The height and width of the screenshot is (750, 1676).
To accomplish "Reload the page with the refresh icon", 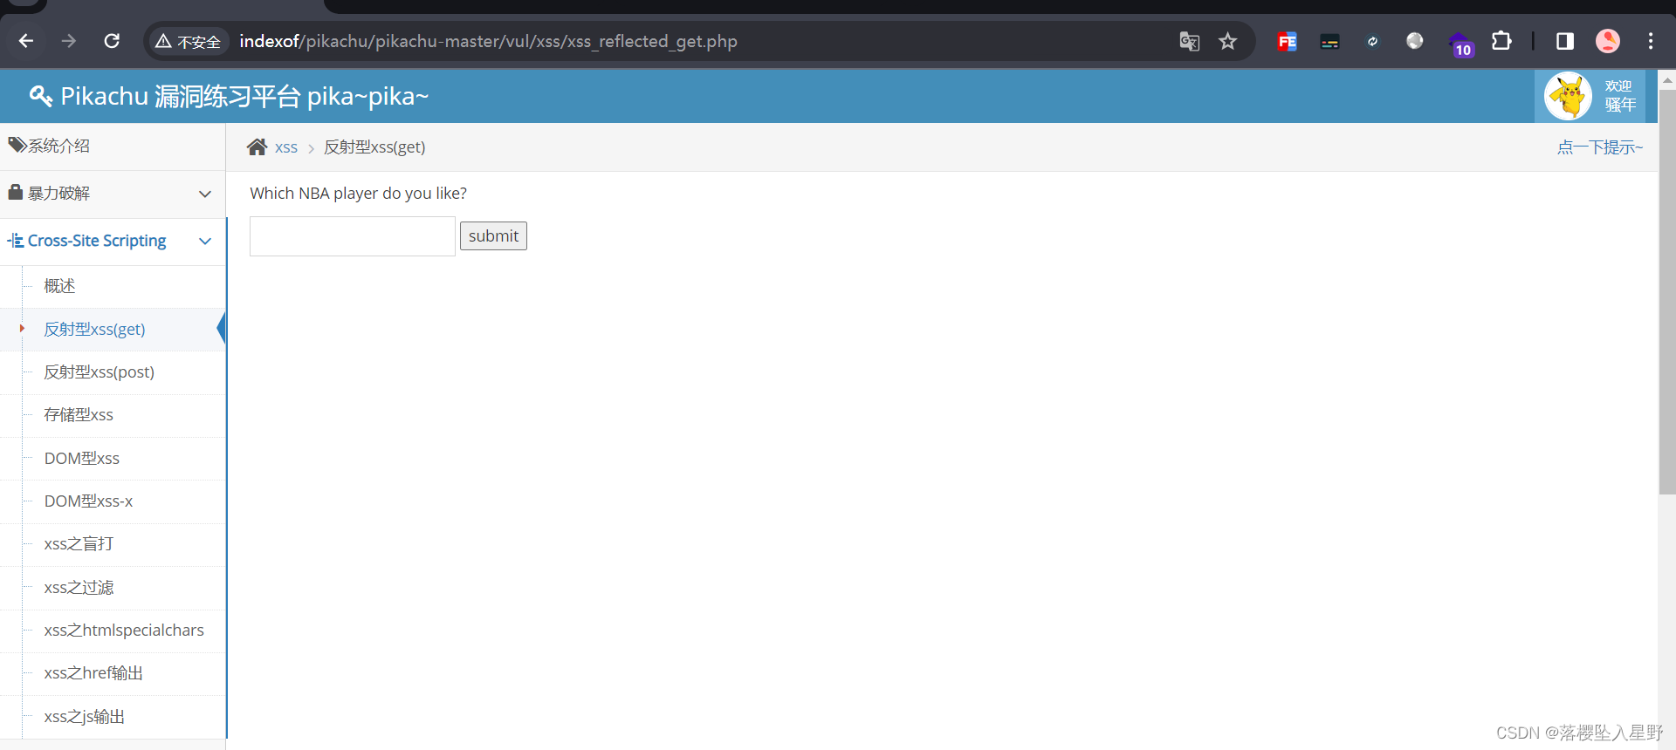I will coord(112,41).
